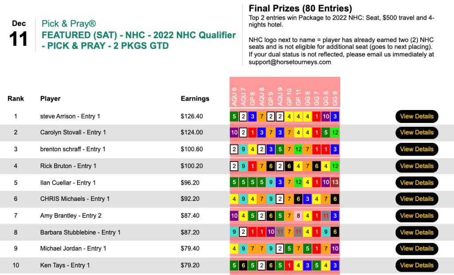
Task: Click the support@horsetourneys.com email address
Action: click(x=290, y=62)
